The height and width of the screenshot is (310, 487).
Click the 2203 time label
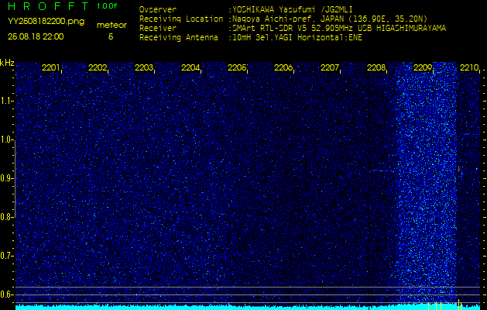144,67
